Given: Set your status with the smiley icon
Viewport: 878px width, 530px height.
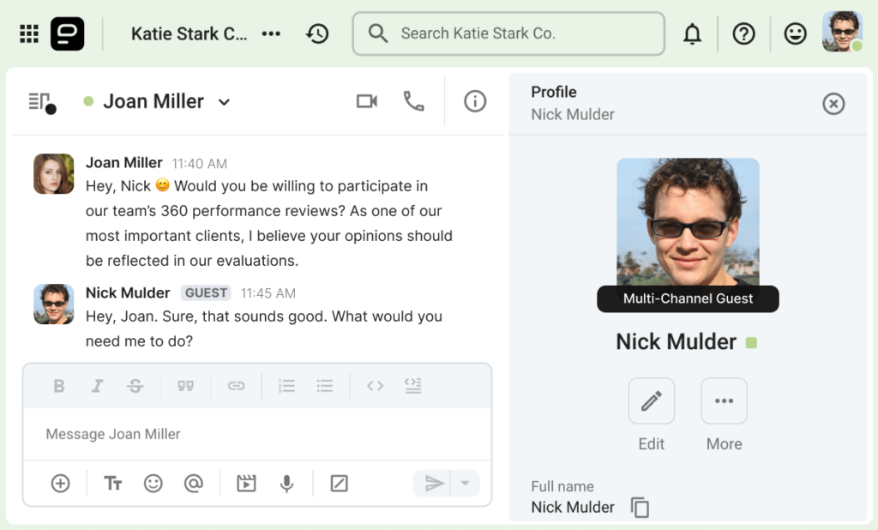Looking at the screenshot, I should pyautogui.click(x=795, y=33).
